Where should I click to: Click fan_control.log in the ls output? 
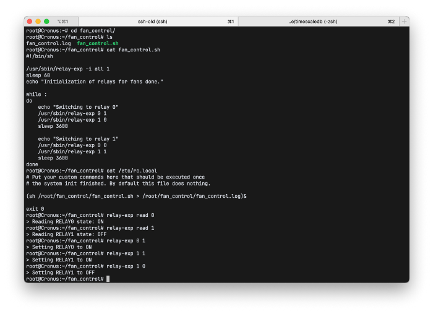(x=48, y=43)
